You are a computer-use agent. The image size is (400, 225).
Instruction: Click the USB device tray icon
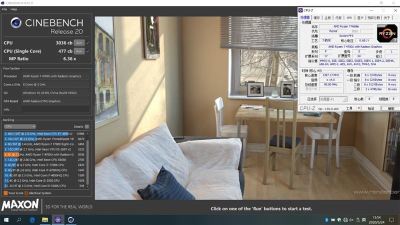pos(358,219)
